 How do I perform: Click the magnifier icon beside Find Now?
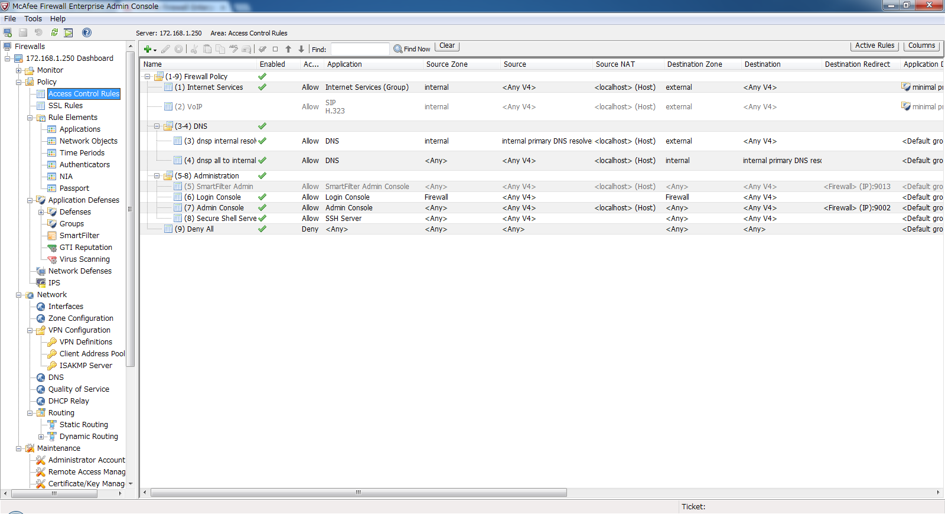pos(398,49)
